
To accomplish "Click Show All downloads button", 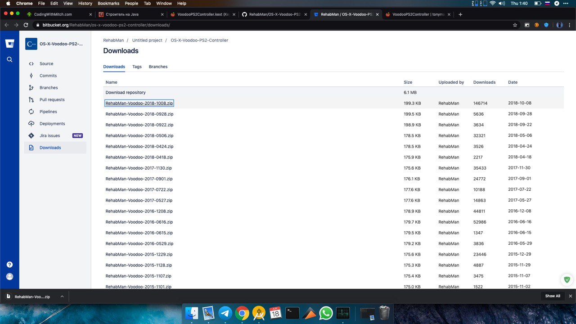I will click(x=553, y=296).
